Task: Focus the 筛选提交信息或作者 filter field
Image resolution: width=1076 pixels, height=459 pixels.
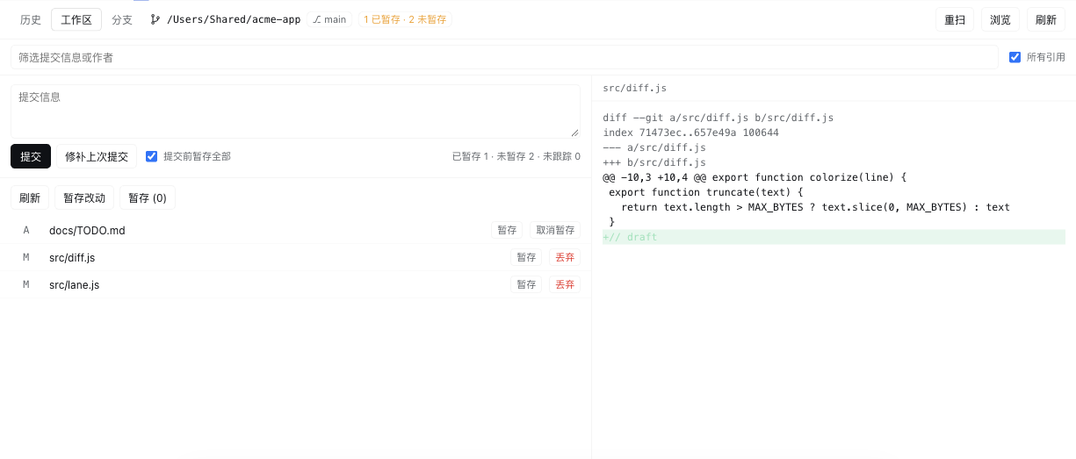Action: click(504, 57)
